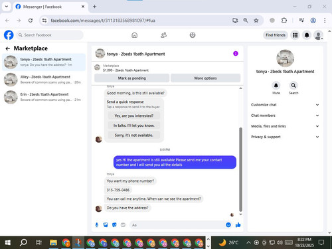
Task: Open Task View on taskbar
Action: click(x=39, y=242)
